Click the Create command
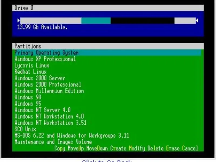Viewport: 216px width, 162px height. coord(118,148)
